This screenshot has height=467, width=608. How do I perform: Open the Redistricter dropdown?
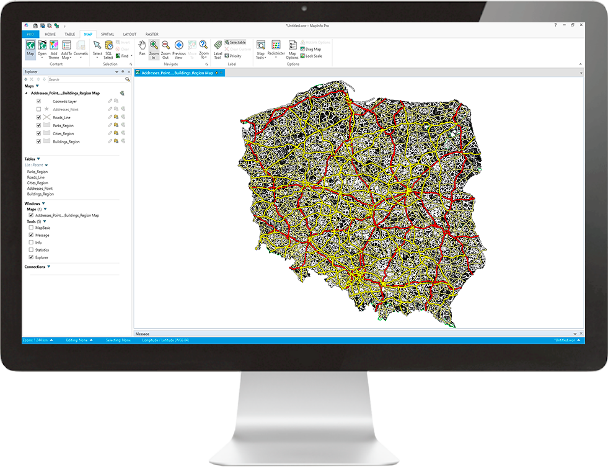276,48
